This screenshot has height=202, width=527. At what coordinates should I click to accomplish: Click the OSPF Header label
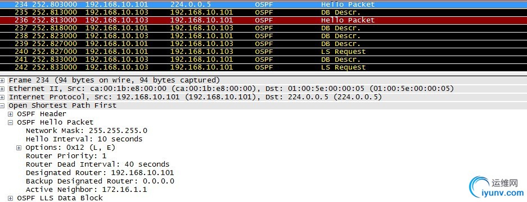(42, 114)
